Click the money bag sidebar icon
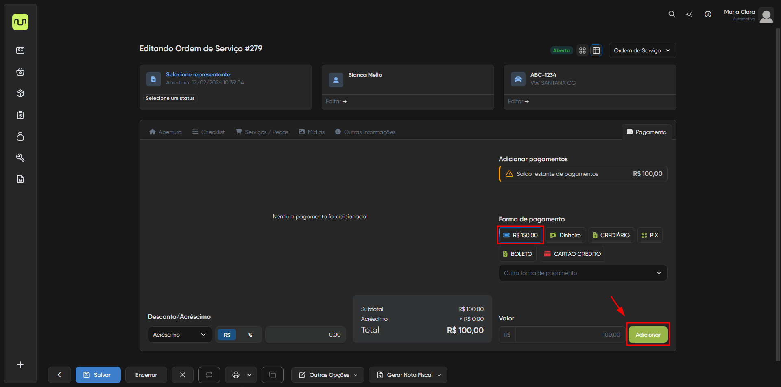781x387 pixels. click(20, 136)
